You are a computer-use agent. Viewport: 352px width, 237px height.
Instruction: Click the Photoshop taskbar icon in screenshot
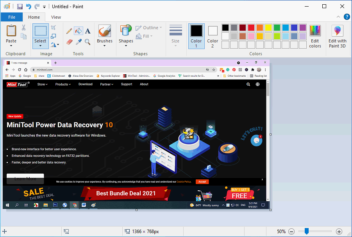(55, 205)
